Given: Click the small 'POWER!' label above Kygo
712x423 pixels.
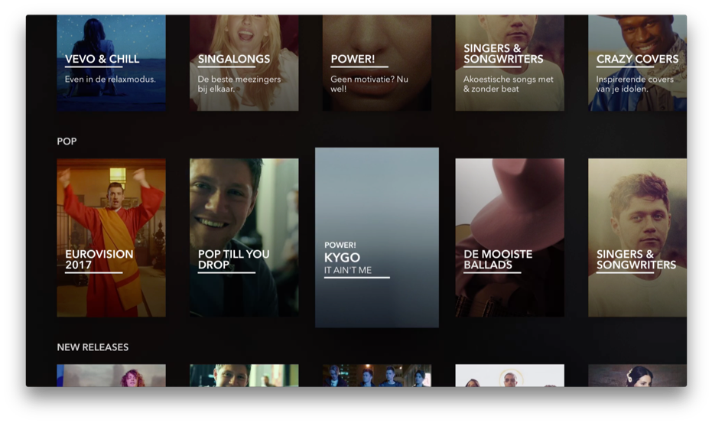Looking at the screenshot, I should coord(340,246).
